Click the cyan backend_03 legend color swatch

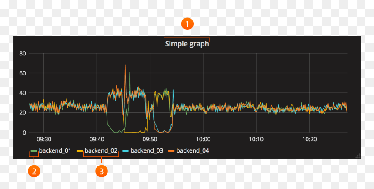(125, 151)
